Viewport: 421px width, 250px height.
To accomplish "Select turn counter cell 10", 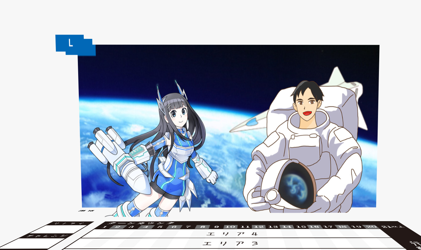I will coord(230,227).
